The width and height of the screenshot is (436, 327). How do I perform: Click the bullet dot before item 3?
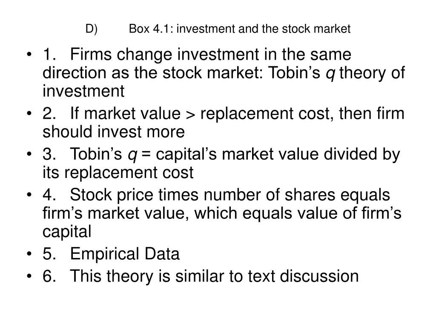(29, 154)
